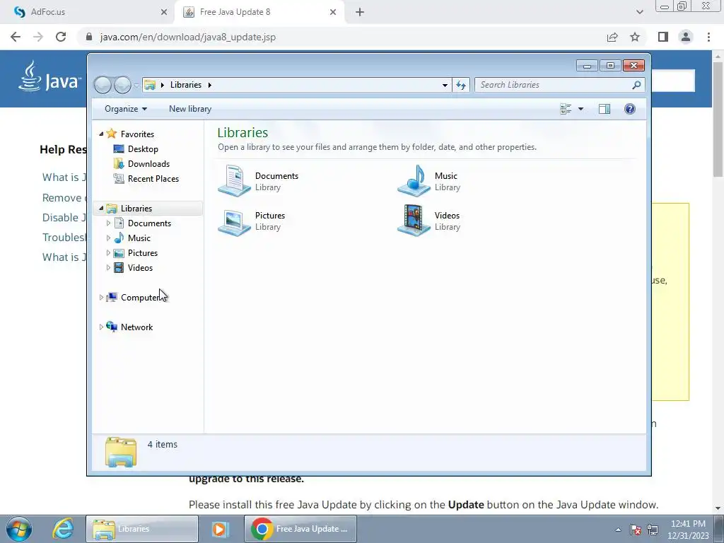Collapse the Favorites tree arrow
Screen dimensions: 724x543
101,134
